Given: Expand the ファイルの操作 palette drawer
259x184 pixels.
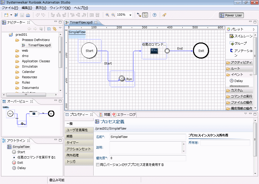Looking at the screenshot, I should [239, 102].
